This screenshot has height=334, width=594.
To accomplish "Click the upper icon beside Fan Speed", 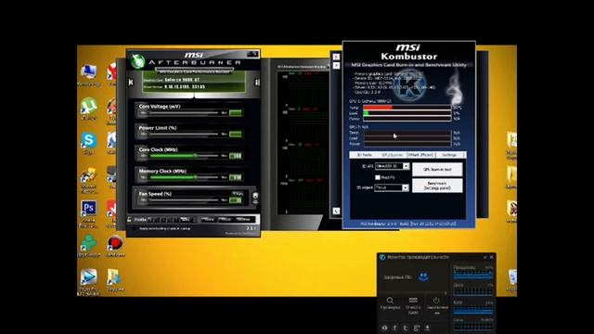I will pos(255,196).
